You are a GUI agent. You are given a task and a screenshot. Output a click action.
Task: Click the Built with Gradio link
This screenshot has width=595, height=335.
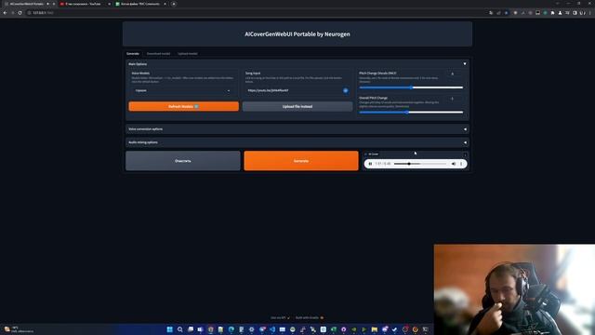pos(310,317)
